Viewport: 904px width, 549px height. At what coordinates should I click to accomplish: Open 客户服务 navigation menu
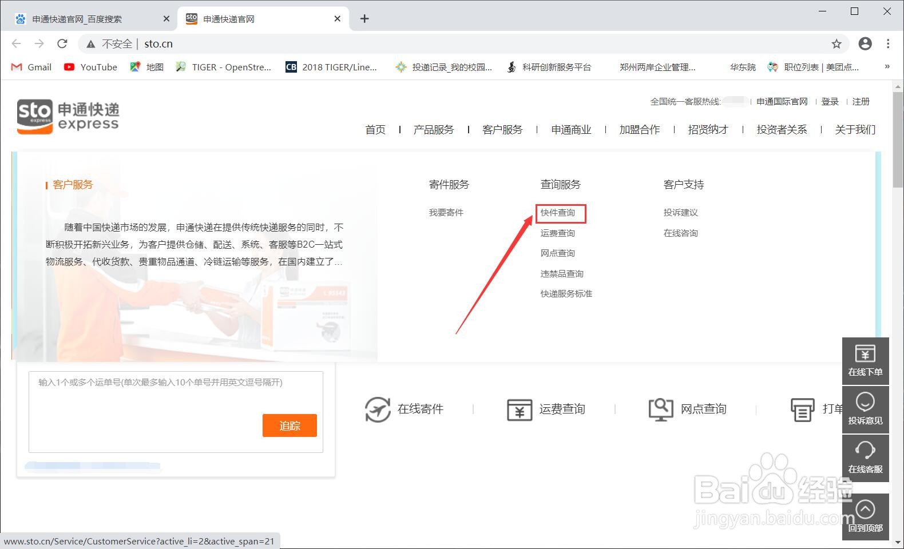click(502, 129)
